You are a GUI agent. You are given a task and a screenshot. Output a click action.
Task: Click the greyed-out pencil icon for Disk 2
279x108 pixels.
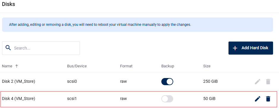(x=258, y=82)
